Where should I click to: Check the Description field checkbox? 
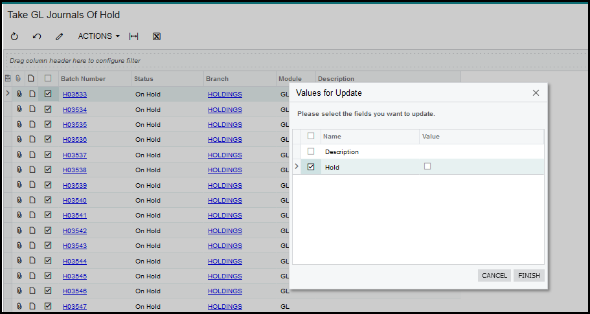point(311,151)
